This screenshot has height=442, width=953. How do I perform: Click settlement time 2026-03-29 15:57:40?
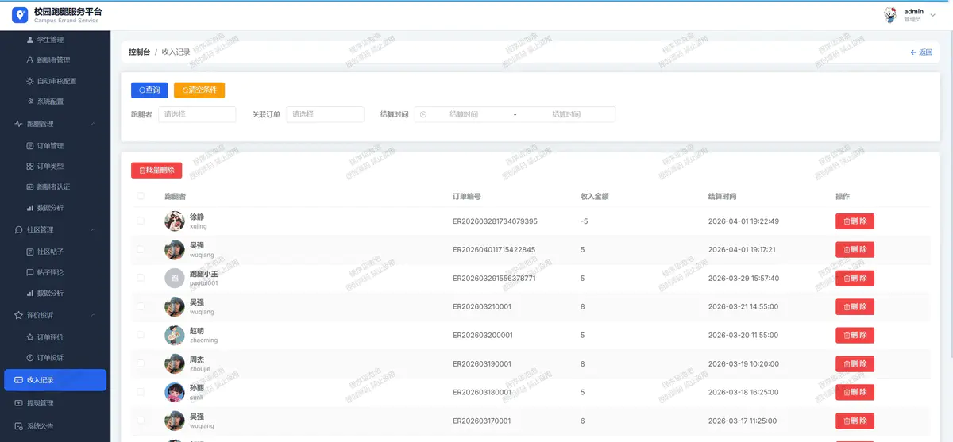click(x=743, y=279)
